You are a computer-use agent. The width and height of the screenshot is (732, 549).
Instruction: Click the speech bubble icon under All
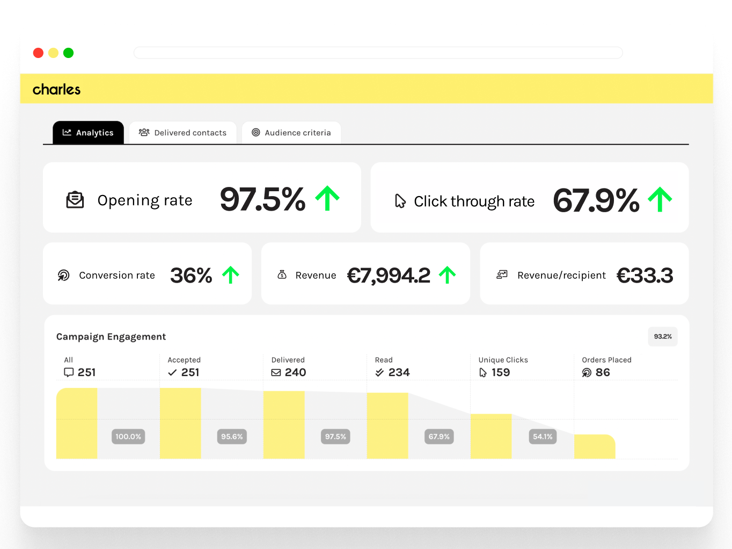click(69, 372)
